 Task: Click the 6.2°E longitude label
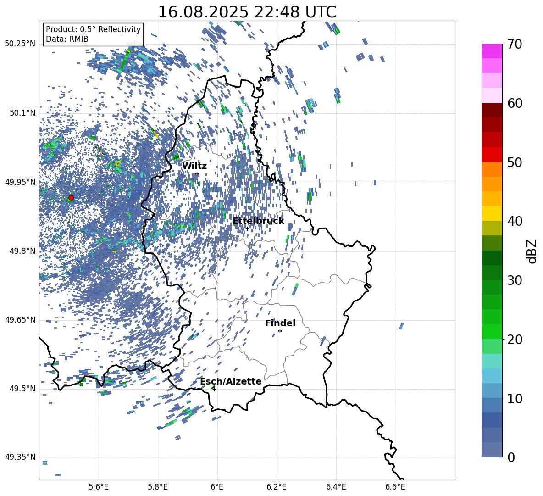point(277,487)
